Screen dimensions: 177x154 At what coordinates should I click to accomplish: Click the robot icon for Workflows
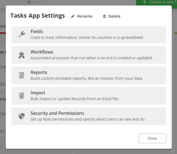[22, 55]
